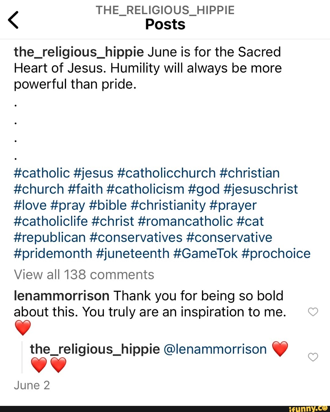Image resolution: width=330 pixels, height=412 pixels.
Task: Expand View all 138 comments
Action: [84, 275]
